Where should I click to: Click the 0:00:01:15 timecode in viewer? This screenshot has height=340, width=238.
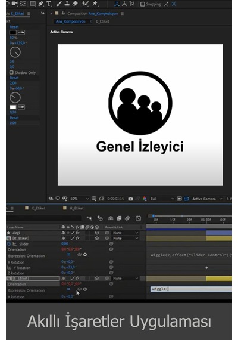click(115, 199)
